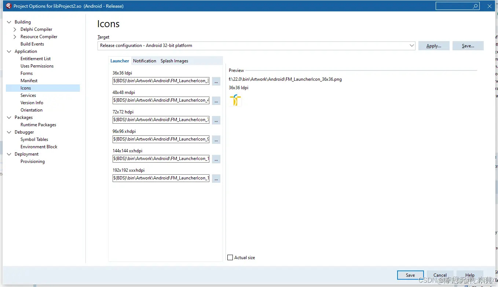The width and height of the screenshot is (498, 287).
Task: Collapse the Debugger tree node
Action: (9, 132)
